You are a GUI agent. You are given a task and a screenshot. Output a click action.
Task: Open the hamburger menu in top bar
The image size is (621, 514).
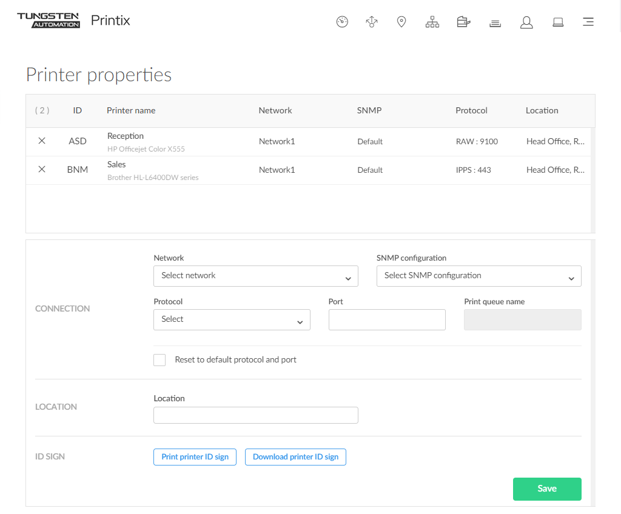coord(588,22)
